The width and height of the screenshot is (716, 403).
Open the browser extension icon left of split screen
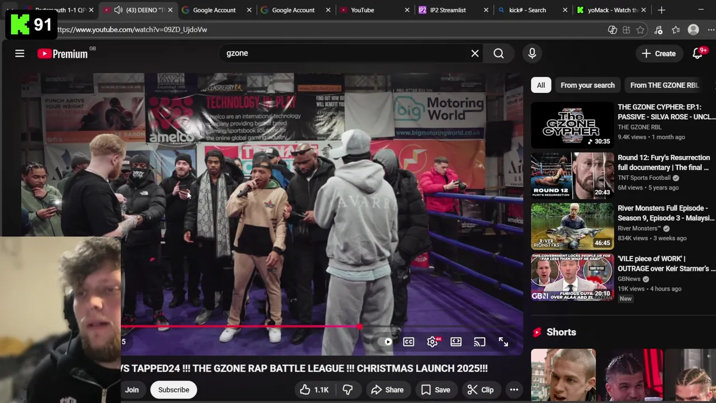point(613,30)
